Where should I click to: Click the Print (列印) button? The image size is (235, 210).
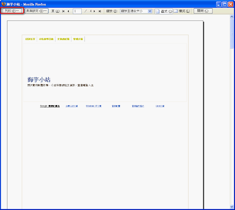coord(12,11)
